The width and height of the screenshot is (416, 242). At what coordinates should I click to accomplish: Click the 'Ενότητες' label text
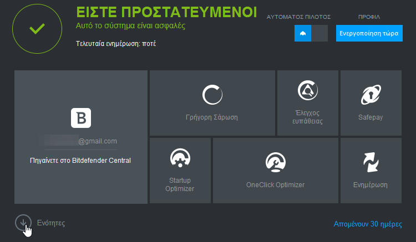tap(51, 223)
